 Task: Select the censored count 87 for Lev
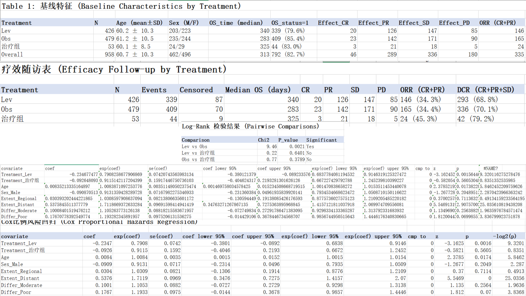point(219,99)
